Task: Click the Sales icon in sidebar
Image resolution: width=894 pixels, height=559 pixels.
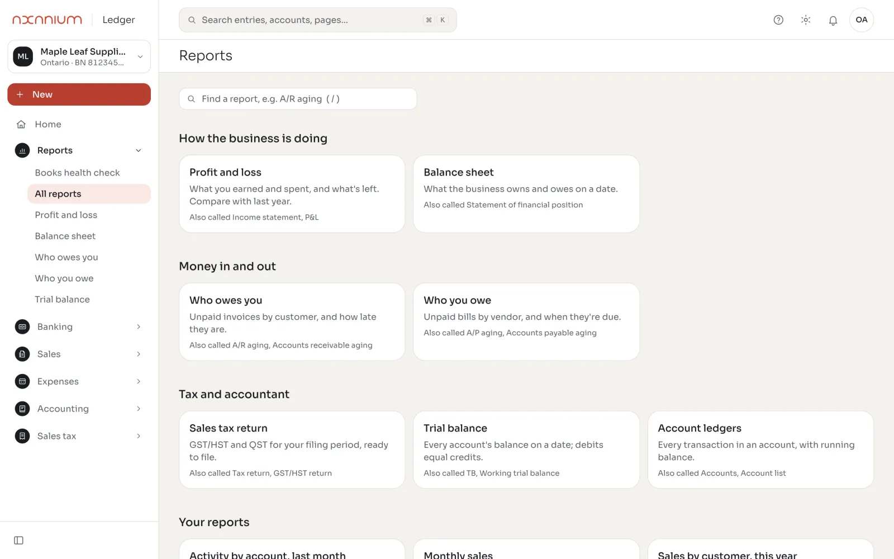Action: coord(22,354)
